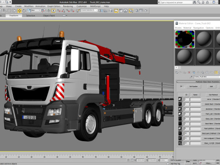220x165 pixels.
Task: Select the Window/Crossing toggle icon
Action: coord(14,11)
